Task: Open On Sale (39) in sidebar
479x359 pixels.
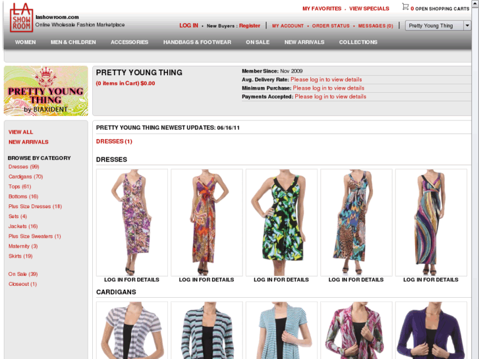Action: pos(23,274)
